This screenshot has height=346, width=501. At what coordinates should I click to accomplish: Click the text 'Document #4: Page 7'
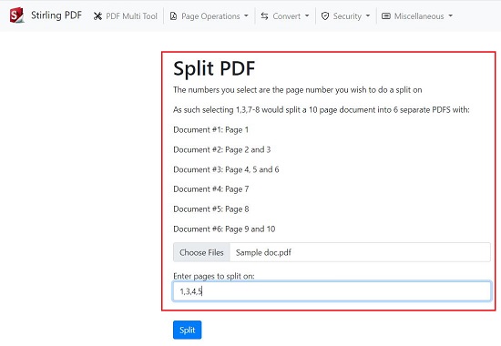(211, 189)
